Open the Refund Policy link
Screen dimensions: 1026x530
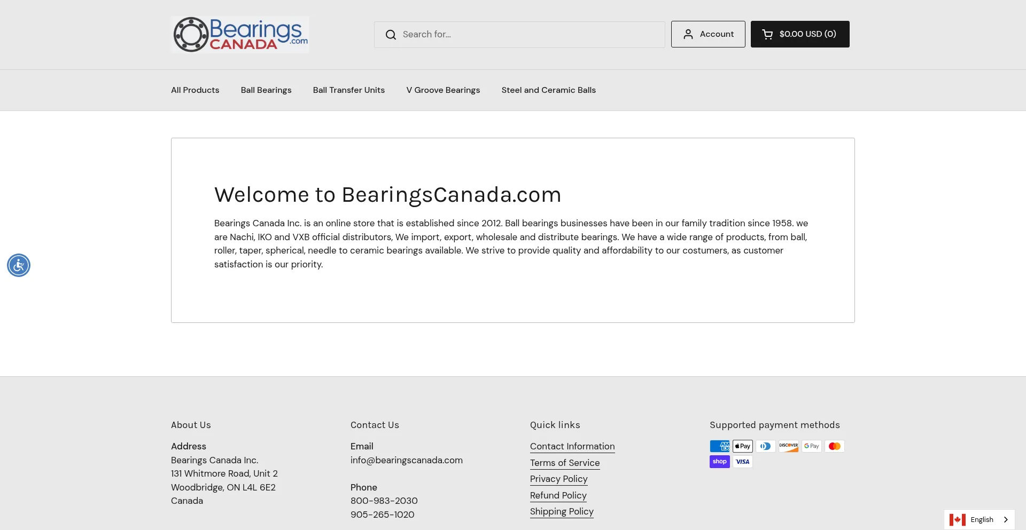[558, 495]
